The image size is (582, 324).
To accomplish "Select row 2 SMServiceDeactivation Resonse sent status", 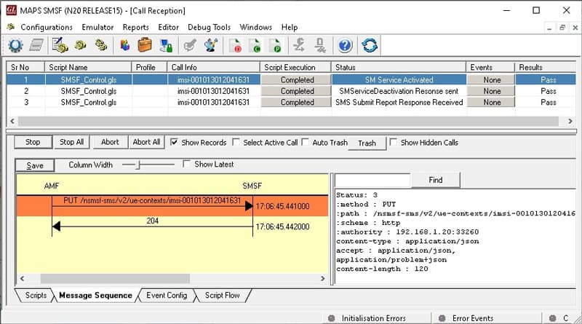I will (399, 91).
